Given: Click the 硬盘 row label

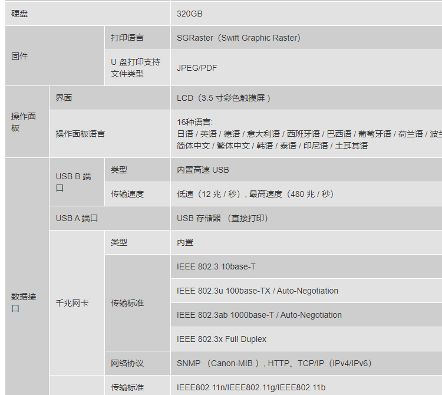Looking at the screenshot, I should pyautogui.click(x=19, y=14).
